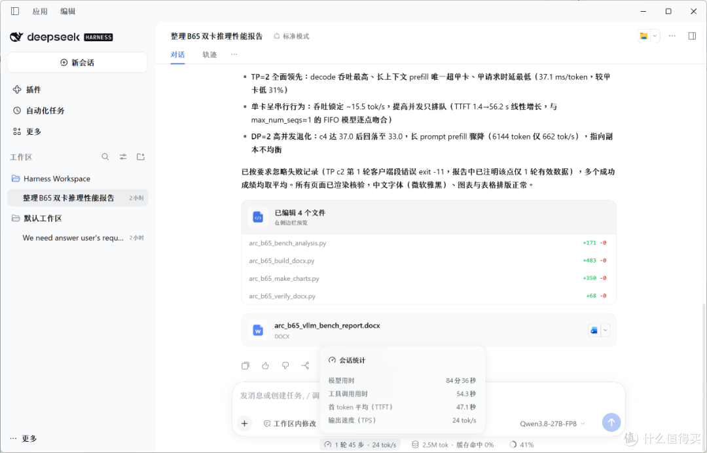Open the 插件 plugins page

tap(27, 90)
